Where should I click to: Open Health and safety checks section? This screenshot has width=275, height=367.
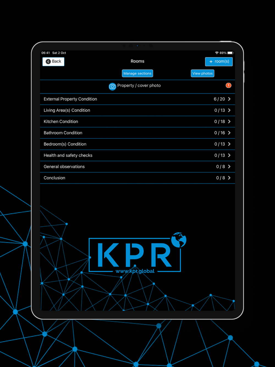[x=137, y=155]
